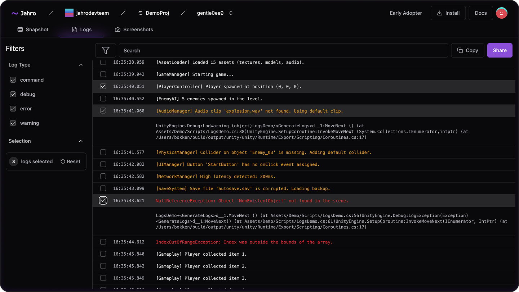The height and width of the screenshot is (292, 519).
Task: Reset the selected logs
Action: click(x=70, y=161)
